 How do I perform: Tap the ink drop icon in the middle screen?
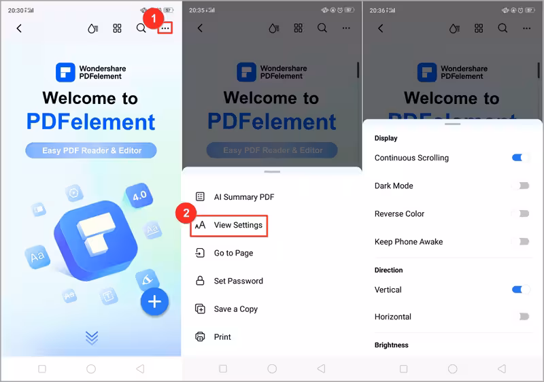pyautogui.click(x=274, y=29)
